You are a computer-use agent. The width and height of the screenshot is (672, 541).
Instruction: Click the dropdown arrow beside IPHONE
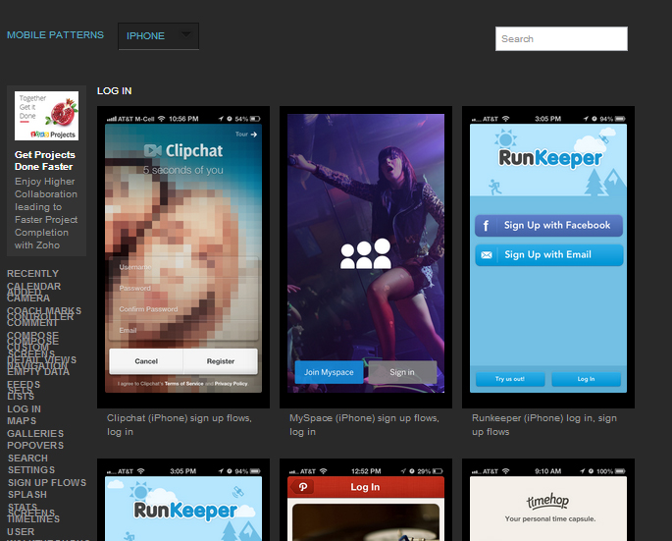[185, 34]
